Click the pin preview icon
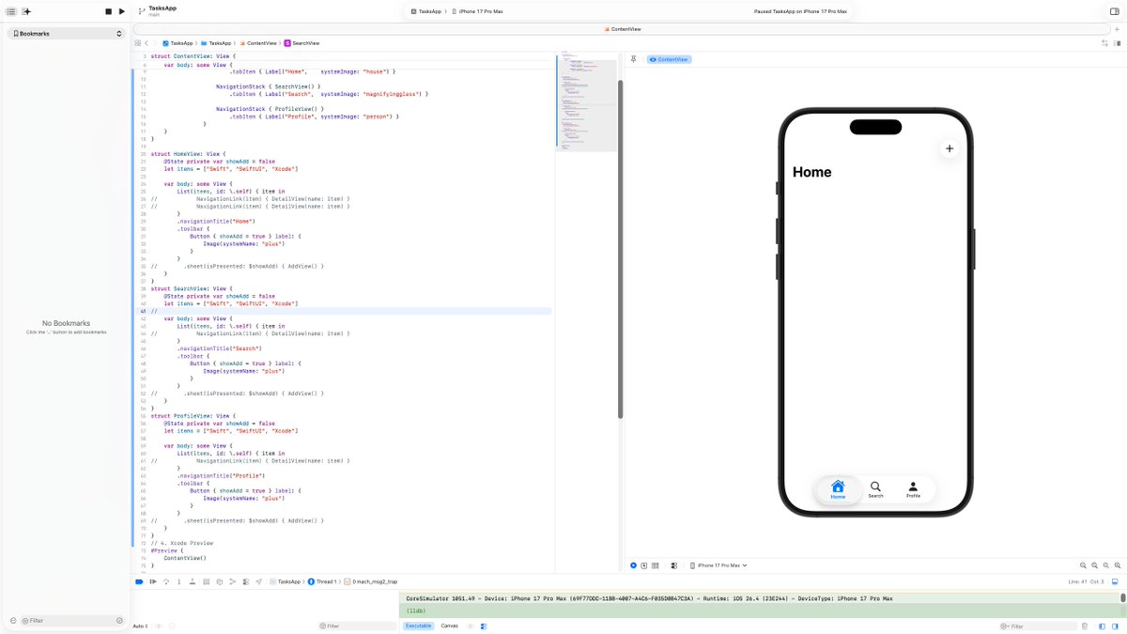The width and height of the screenshot is (1127, 634). tap(634, 59)
